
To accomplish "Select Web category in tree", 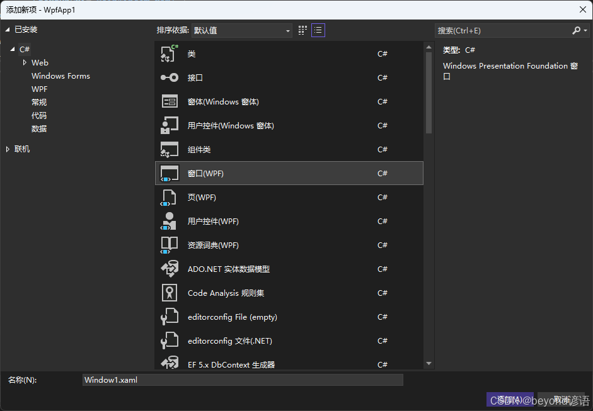I will tap(40, 63).
